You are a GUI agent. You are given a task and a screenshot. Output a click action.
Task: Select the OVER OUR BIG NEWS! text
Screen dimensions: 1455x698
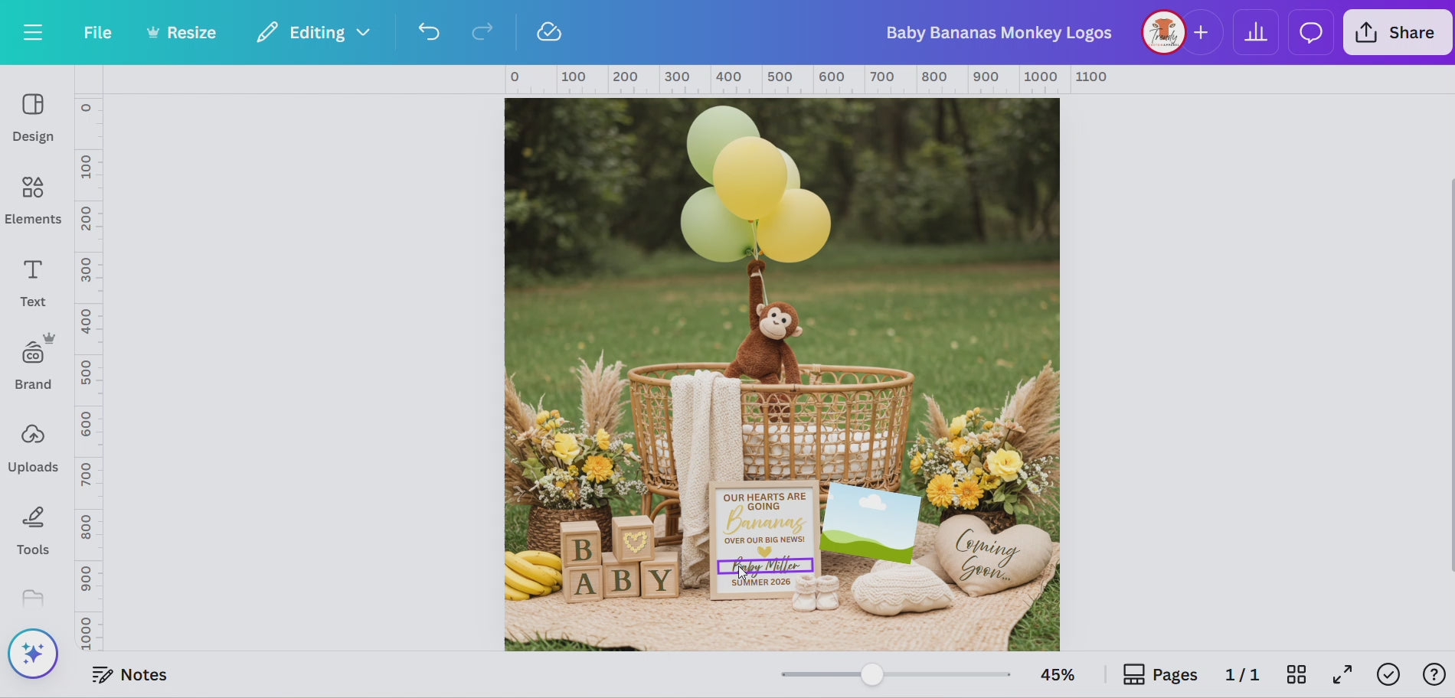click(x=764, y=540)
